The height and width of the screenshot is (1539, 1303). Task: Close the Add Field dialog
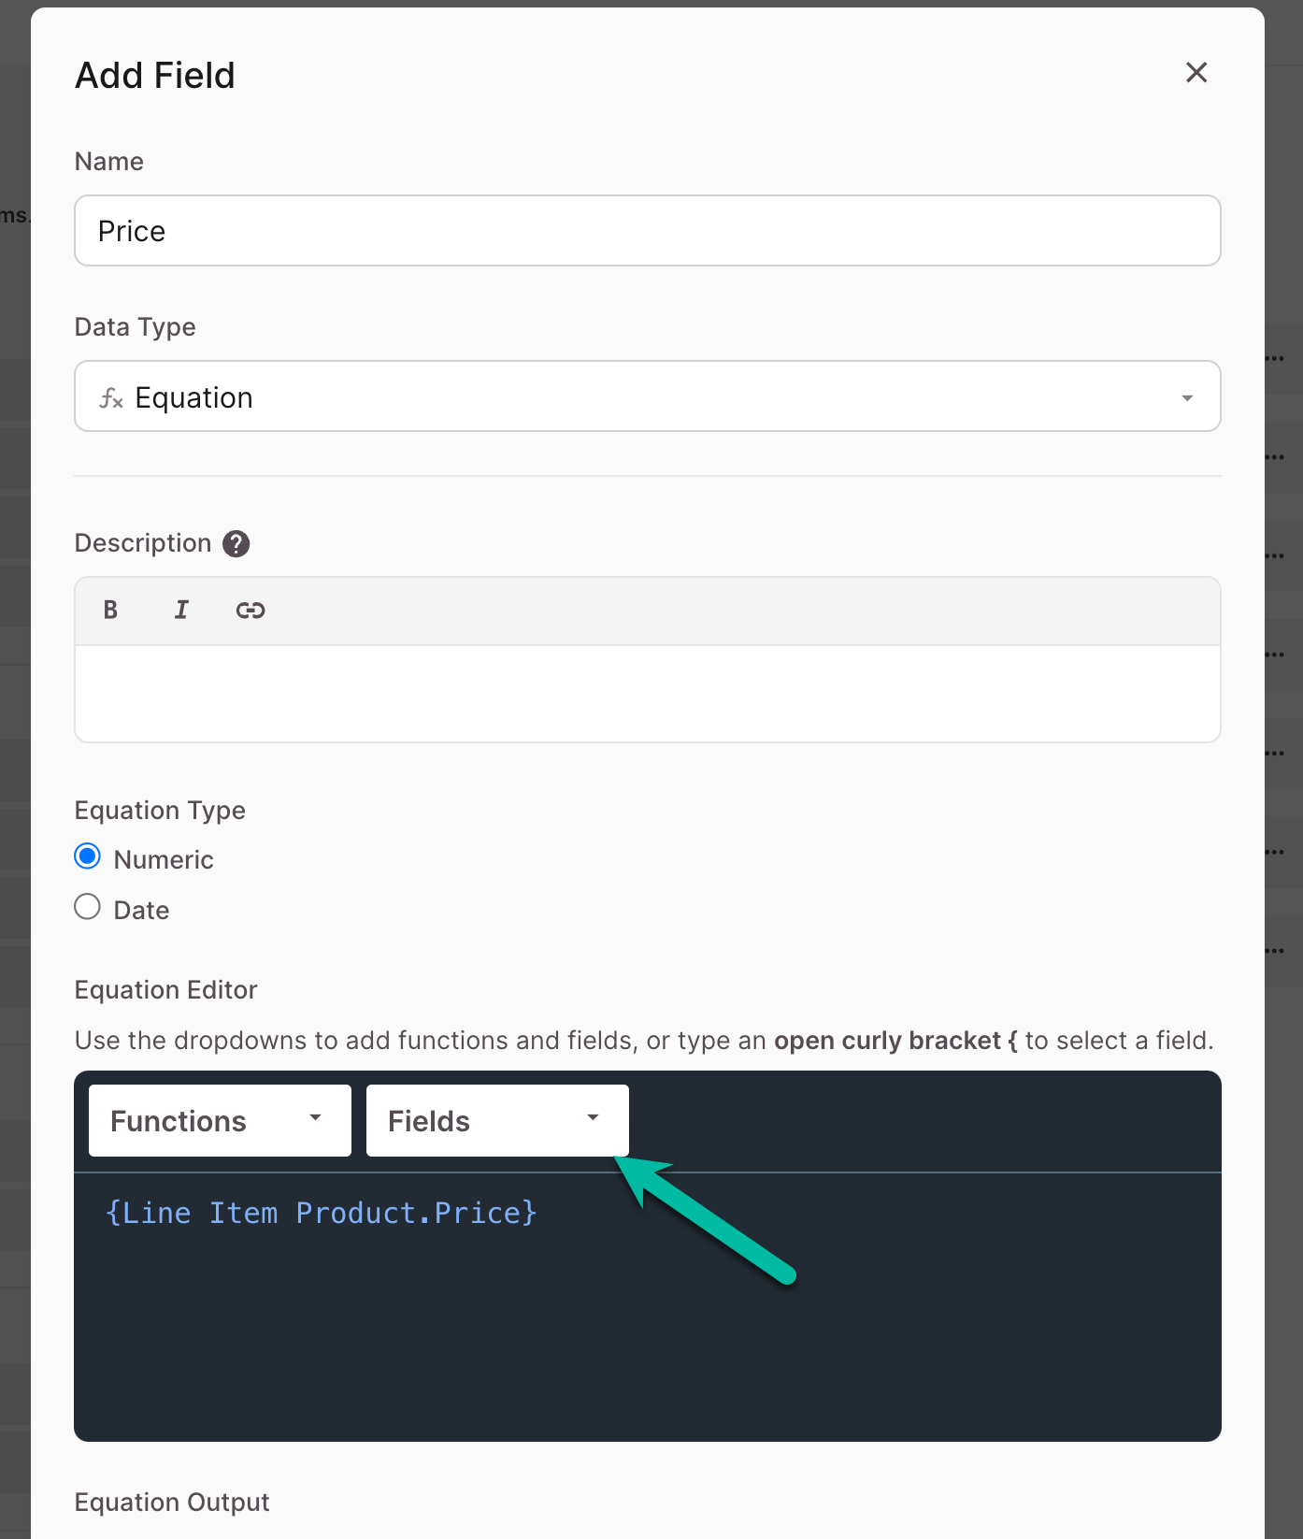click(1196, 73)
